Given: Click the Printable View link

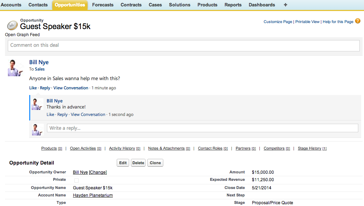Looking at the screenshot, I should pyautogui.click(x=307, y=22).
